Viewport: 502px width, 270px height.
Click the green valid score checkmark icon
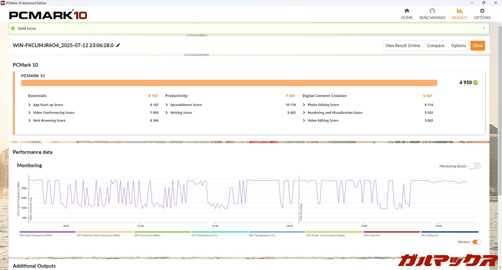coord(13,28)
